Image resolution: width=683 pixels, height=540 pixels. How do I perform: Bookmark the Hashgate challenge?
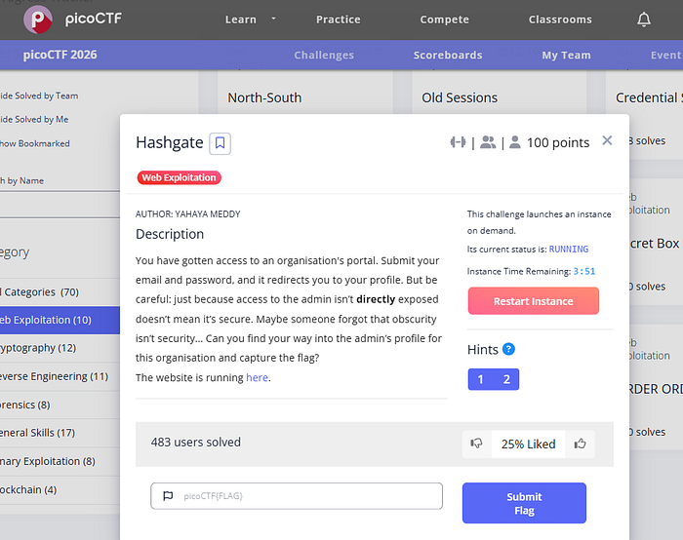(x=220, y=143)
